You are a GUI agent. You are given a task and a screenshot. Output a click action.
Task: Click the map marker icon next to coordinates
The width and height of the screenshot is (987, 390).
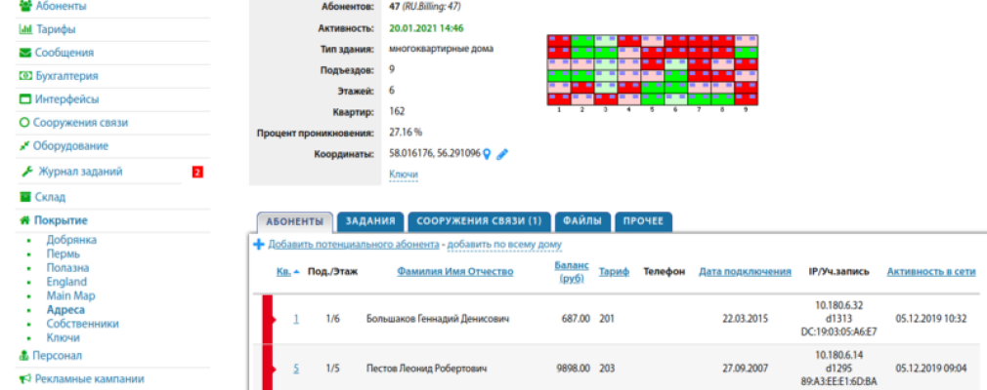(x=486, y=153)
